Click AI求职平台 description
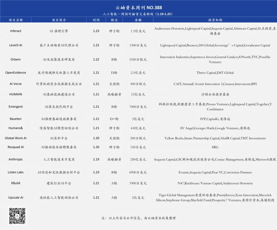The image size is (277, 230). (x=59, y=138)
